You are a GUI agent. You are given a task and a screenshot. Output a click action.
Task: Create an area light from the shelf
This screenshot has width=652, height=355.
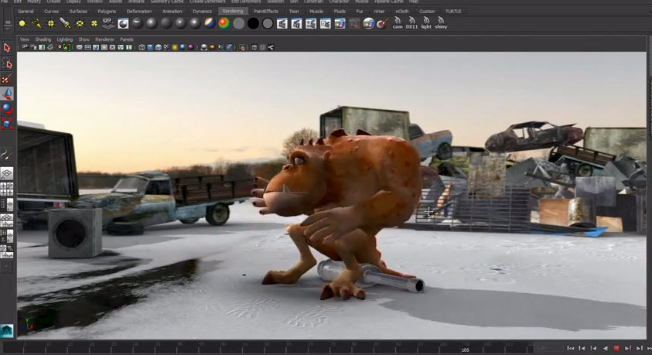click(80, 24)
